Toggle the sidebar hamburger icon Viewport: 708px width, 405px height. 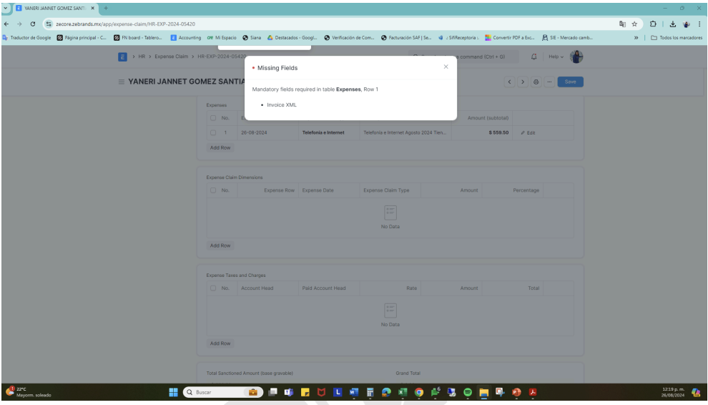coord(122,82)
